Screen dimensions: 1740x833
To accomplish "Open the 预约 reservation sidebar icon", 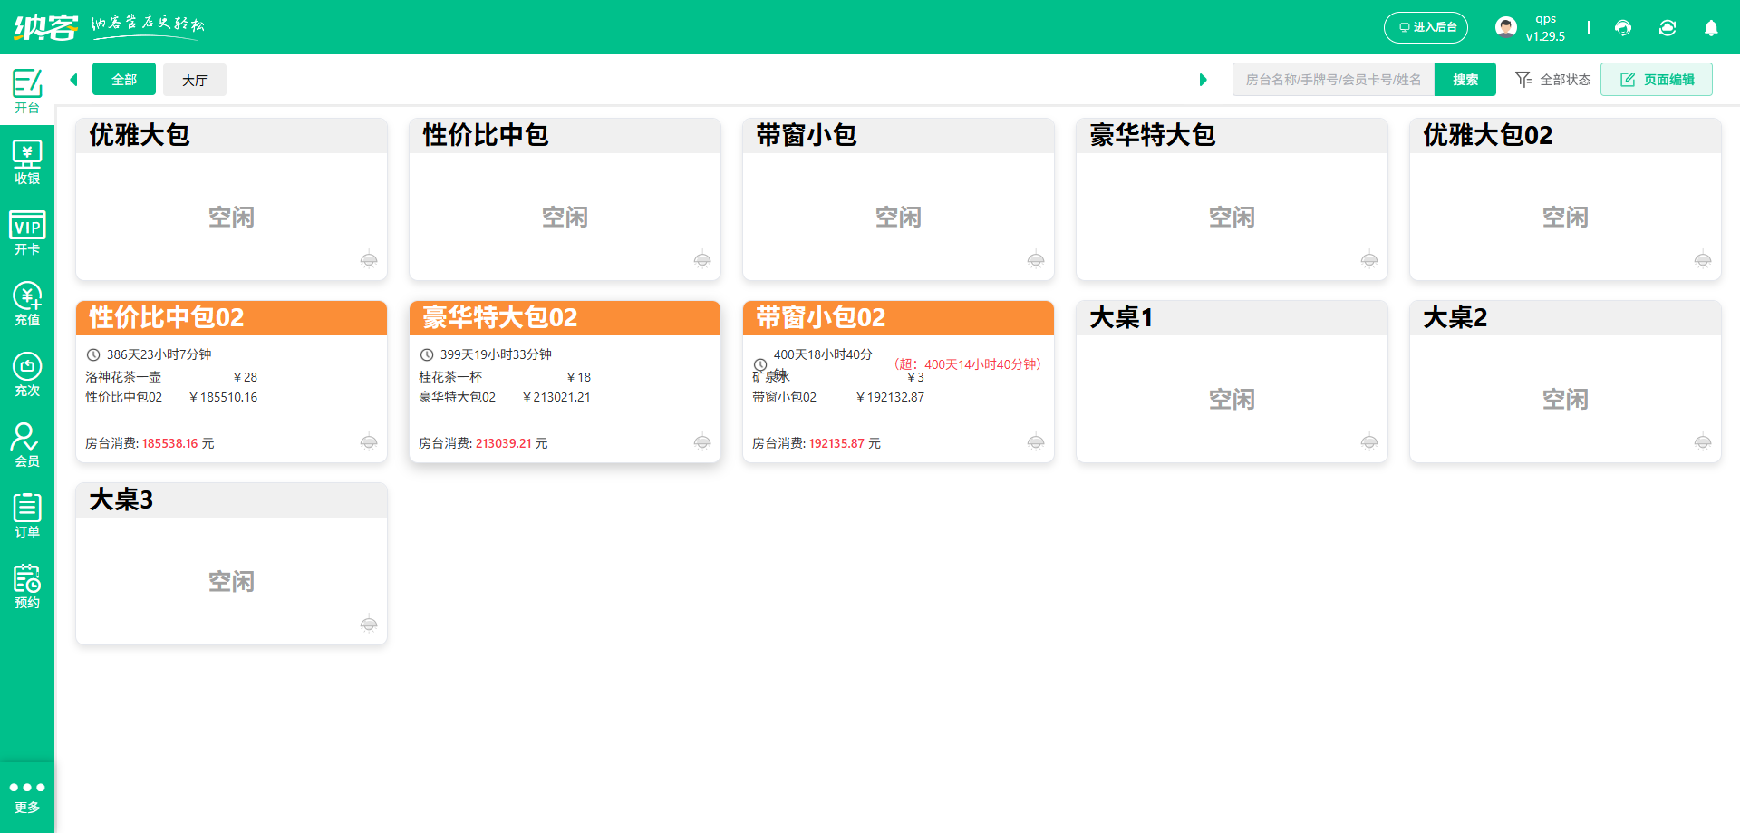I will (27, 586).
